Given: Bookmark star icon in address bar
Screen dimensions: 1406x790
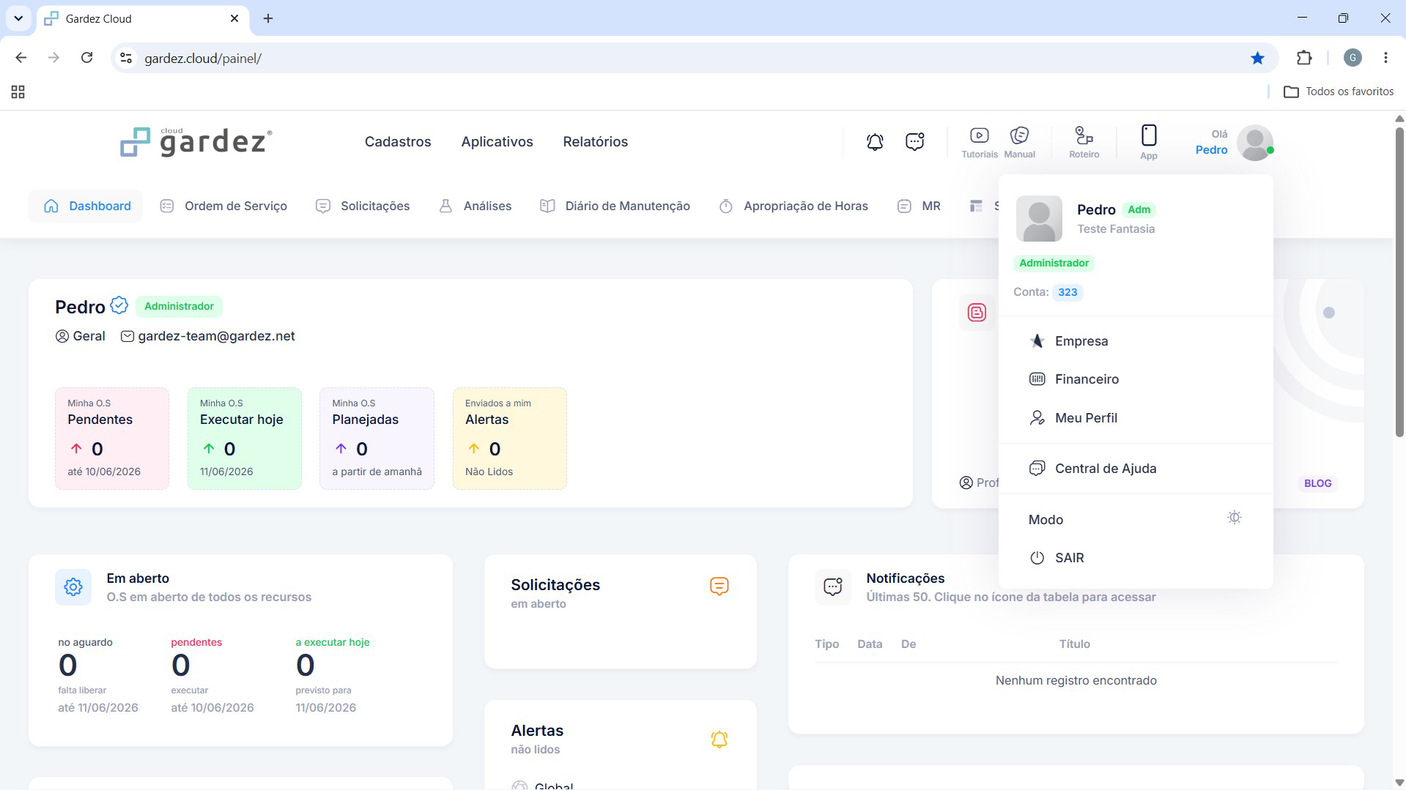Looking at the screenshot, I should click(1257, 58).
